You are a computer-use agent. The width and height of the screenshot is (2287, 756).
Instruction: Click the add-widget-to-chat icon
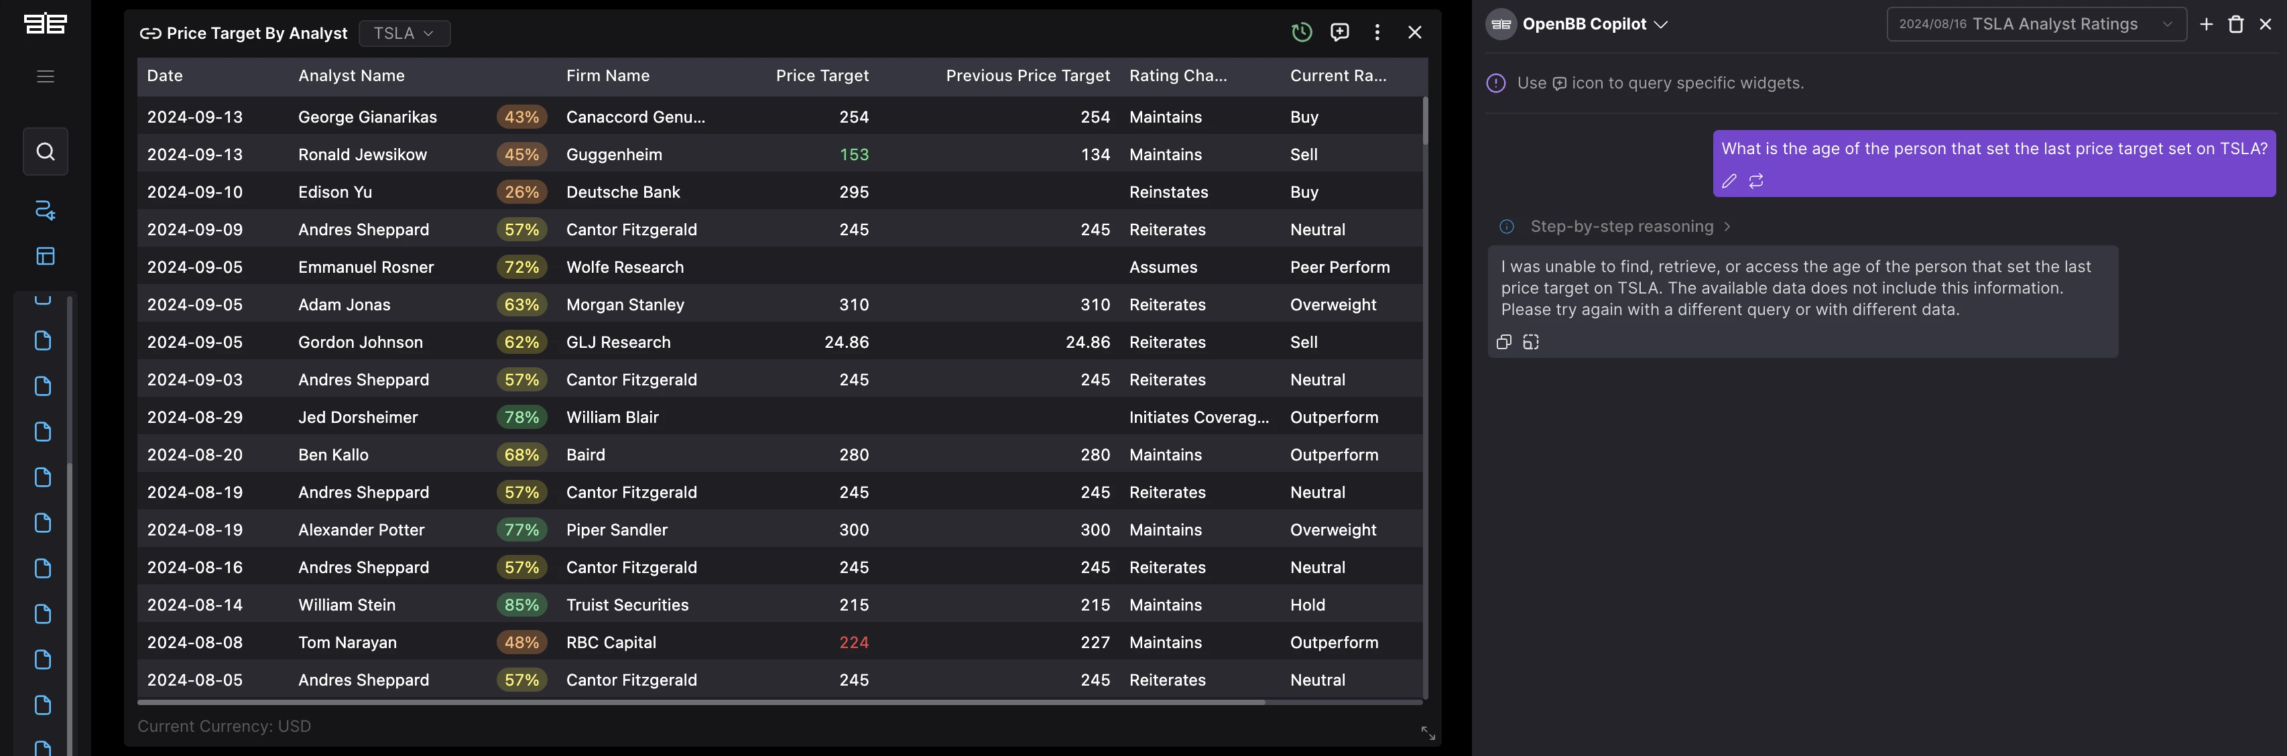tap(1340, 33)
